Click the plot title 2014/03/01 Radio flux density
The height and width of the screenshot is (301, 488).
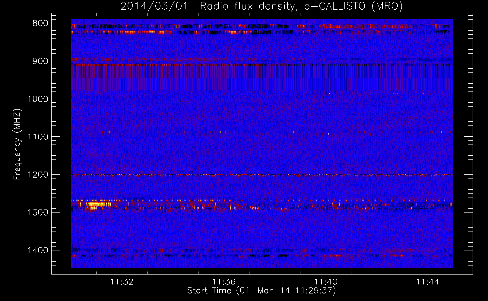261,6
